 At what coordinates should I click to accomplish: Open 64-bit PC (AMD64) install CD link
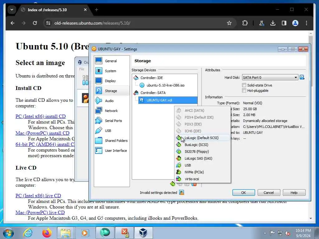point(45,144)
